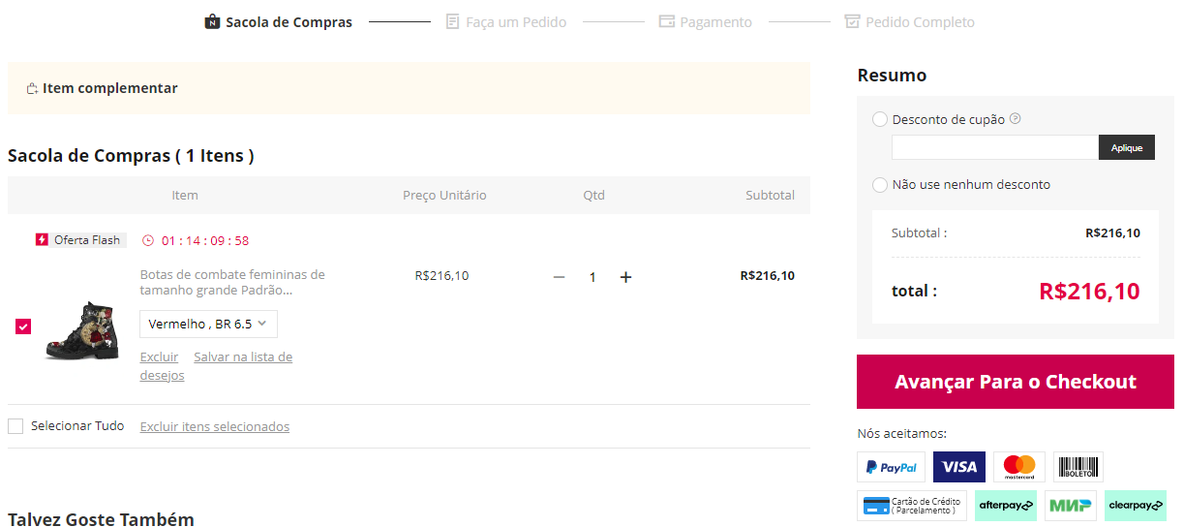1184x527 pixels.
Task: Decrease quantity with minus button
Action: point(559,277)
